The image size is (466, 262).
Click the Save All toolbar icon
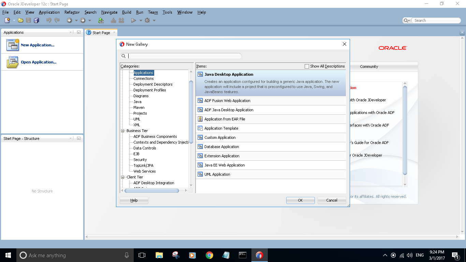click(x=36, y=20)
